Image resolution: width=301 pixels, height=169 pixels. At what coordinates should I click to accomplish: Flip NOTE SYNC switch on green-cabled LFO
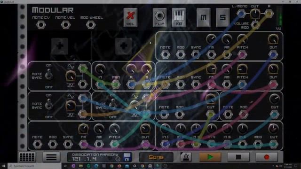click(49, 74)
